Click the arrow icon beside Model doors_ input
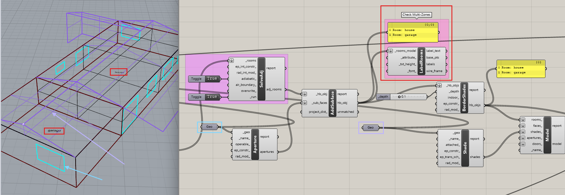Screen dimensions: 565x195 pyautogui.click(x=523, y=144)
